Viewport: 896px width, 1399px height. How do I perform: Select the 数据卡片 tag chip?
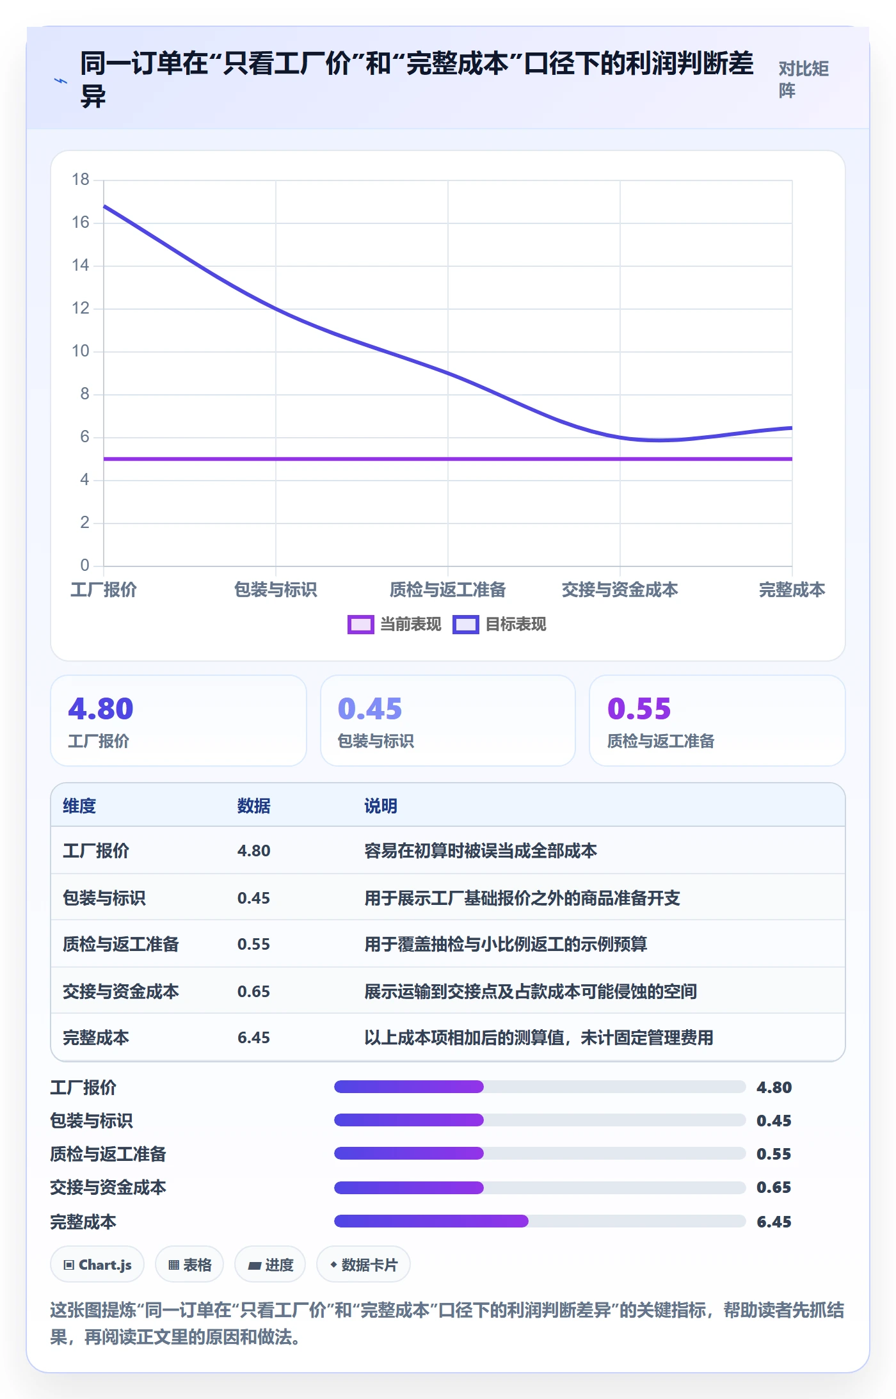coord(364,1264)
